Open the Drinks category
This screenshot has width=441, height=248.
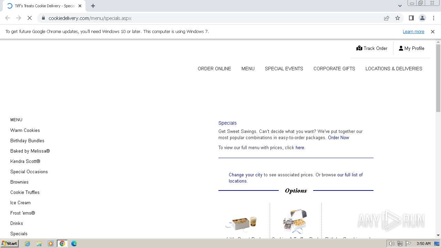click(17, 224)
